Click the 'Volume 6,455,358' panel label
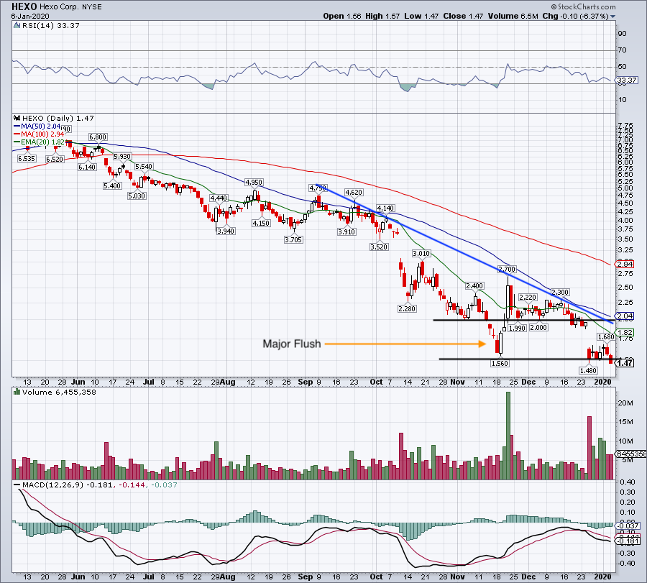The width and height of the screenshot is (647, 583). click(59, 392)
